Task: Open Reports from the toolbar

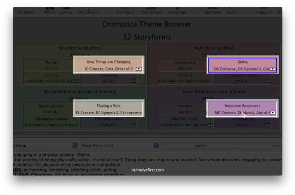Action: pyautogui.click(x=232, y=11)
